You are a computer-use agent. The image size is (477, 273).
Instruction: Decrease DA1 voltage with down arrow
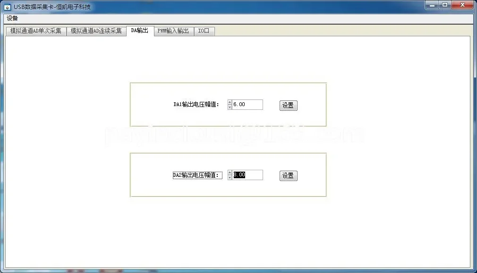pos(230,107)
